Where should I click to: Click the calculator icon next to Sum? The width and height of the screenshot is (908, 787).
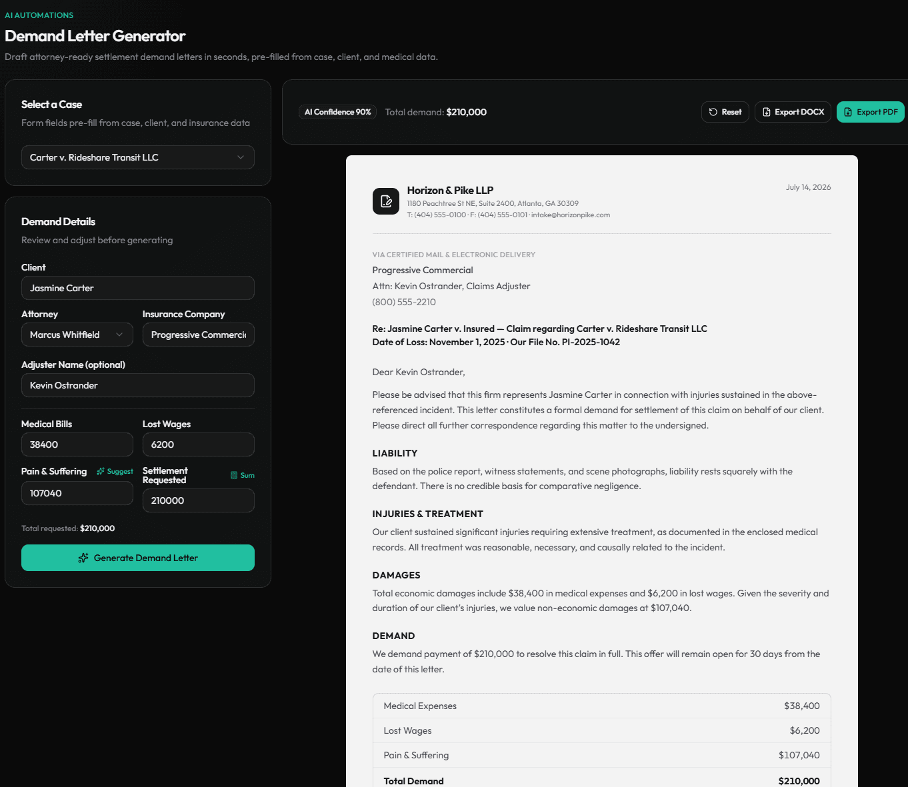click(234, 475)
